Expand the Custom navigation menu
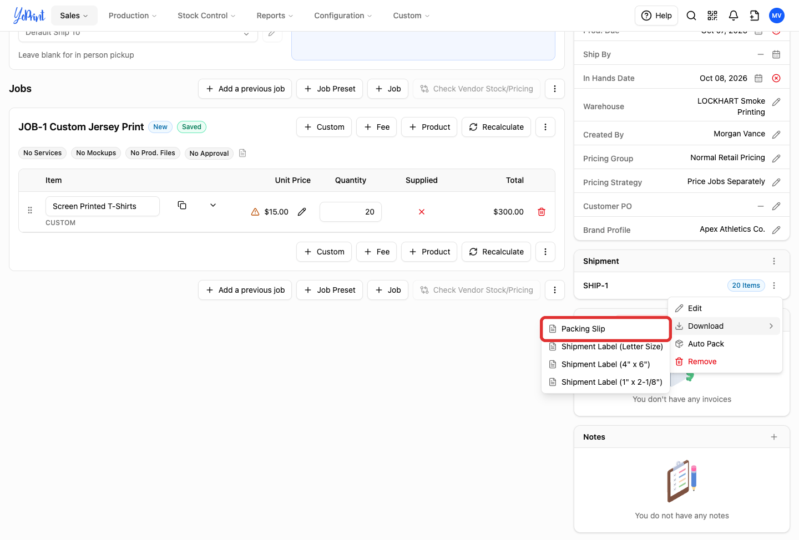 [411, 16]
